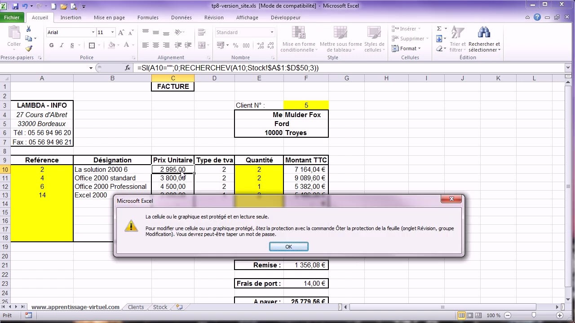Click the Cut scissors icon
Image resolution: width=575 pixels, height=323 pixels.
(x=29, y=29)
